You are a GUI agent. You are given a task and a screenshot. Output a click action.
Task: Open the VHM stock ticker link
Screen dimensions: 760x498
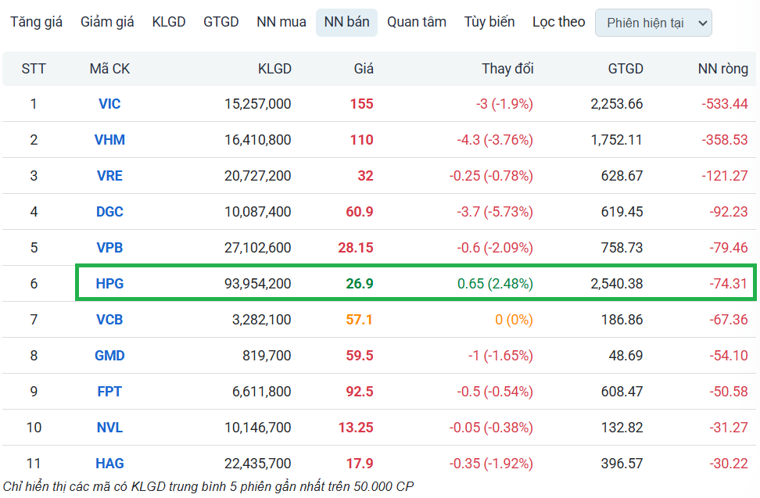click(x=109, y=140)
